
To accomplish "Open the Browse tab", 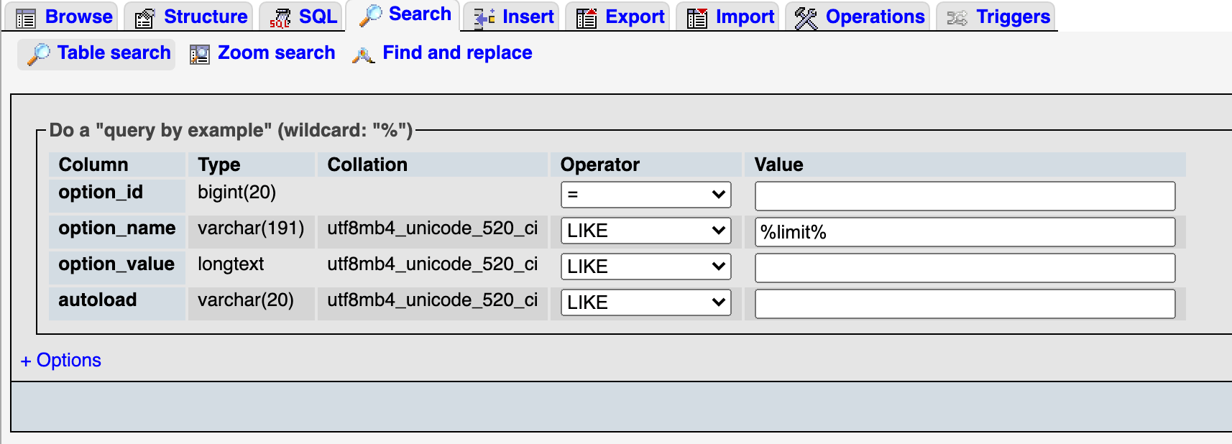I will 61,17.
